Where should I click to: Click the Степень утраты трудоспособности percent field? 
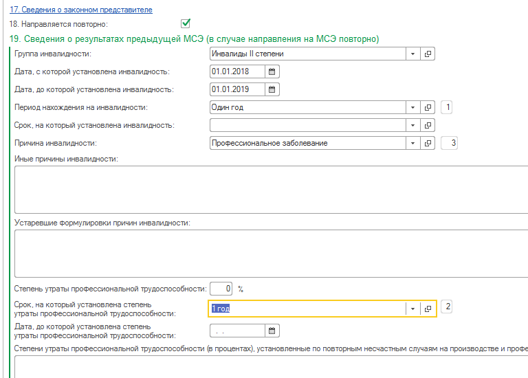pyautogui.click(x=221, y=288)
